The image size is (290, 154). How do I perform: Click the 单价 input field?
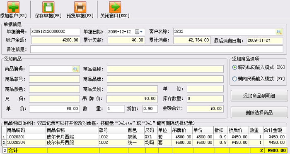(54, 109)
